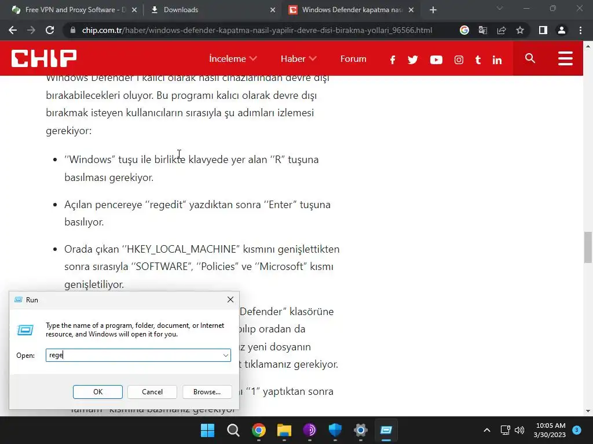The height and width of the screenshot is (444, 593).
Task: Open the notification badge showing 3
Action: coord(577,430)
